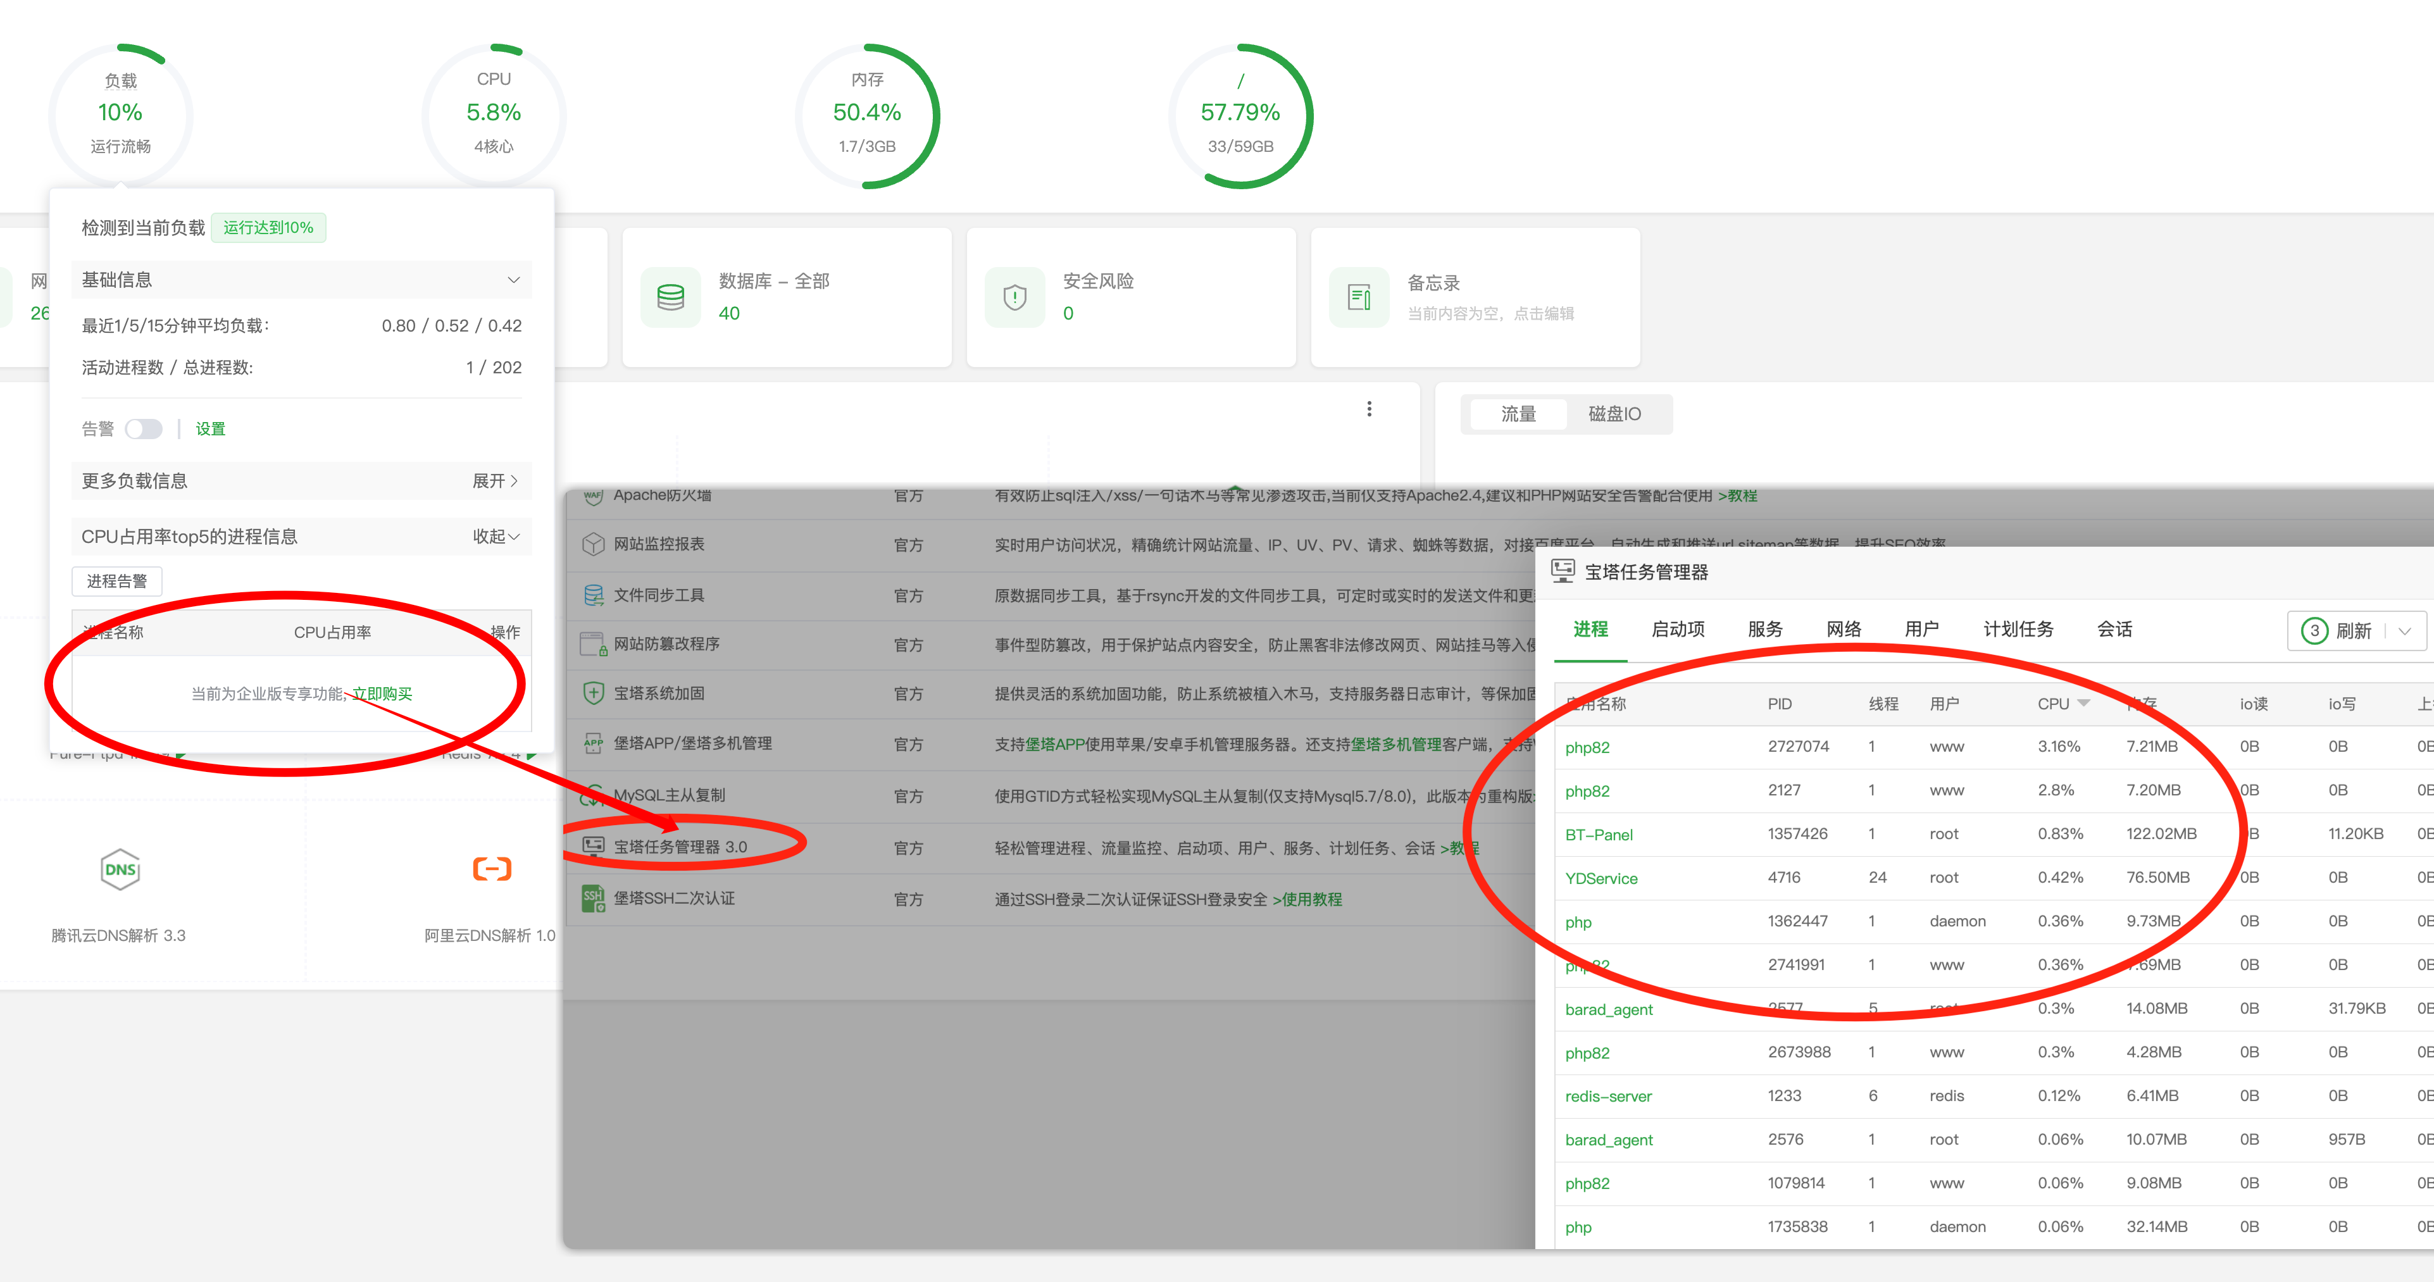This screenshot has width=2434, height=1282.
Task: Click php process with PID 1735838
Action: pos(1578,1228)
